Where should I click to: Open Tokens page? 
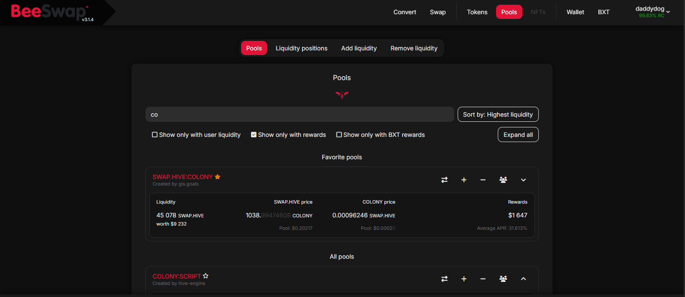click(x=477, y=12)
